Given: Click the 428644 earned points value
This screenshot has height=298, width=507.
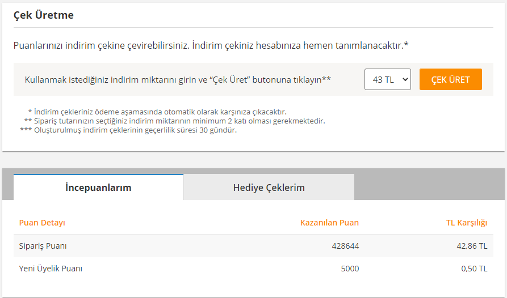Looking at the screenshot, I should pyautogui.click(x=345, y=246).
